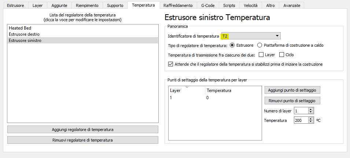350x158 pixels.
Task: Click the Temperatura value input field
Action: 301,120
